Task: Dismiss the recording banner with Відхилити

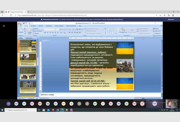Action: coord(171,19)
